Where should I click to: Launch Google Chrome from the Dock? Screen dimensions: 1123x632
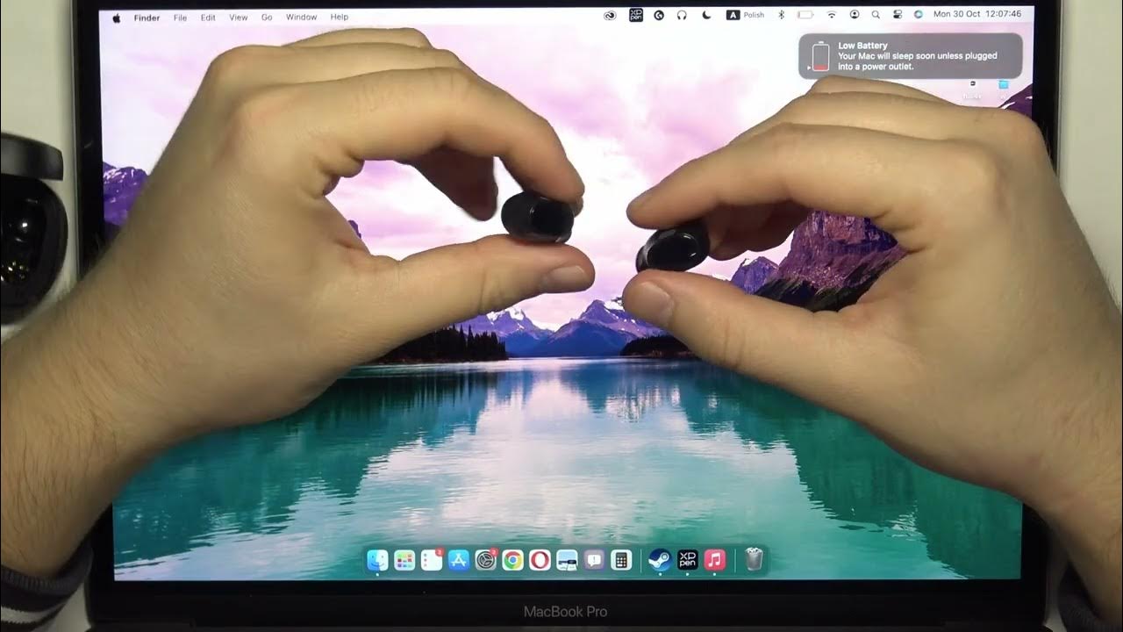click(x=513, y=560)
